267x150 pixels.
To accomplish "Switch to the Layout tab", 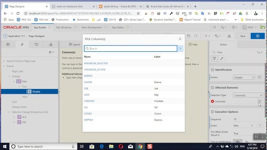I will point(74,44).
